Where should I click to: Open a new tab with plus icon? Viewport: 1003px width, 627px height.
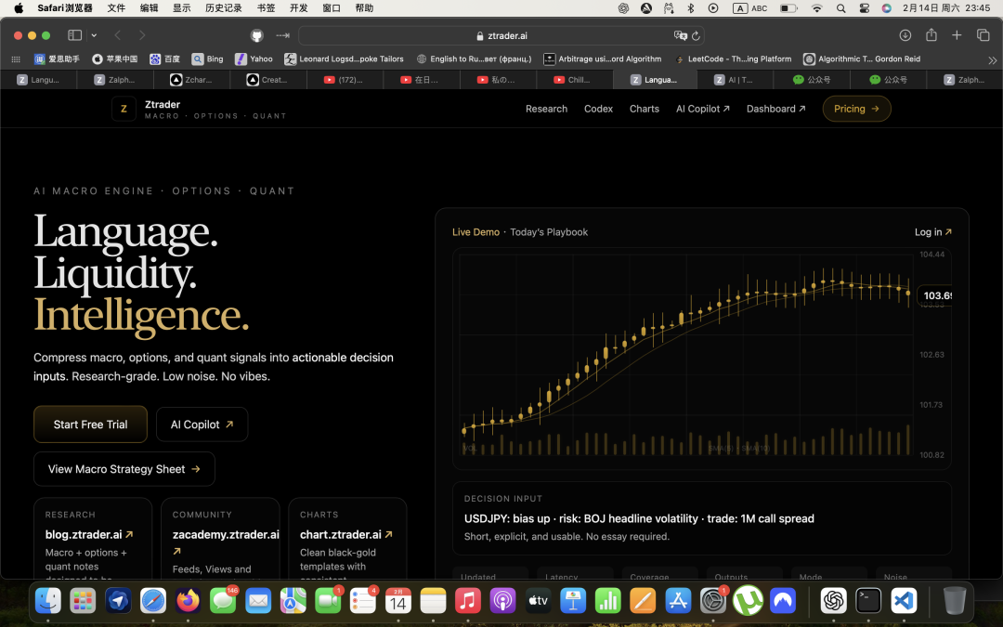(957, 35)
